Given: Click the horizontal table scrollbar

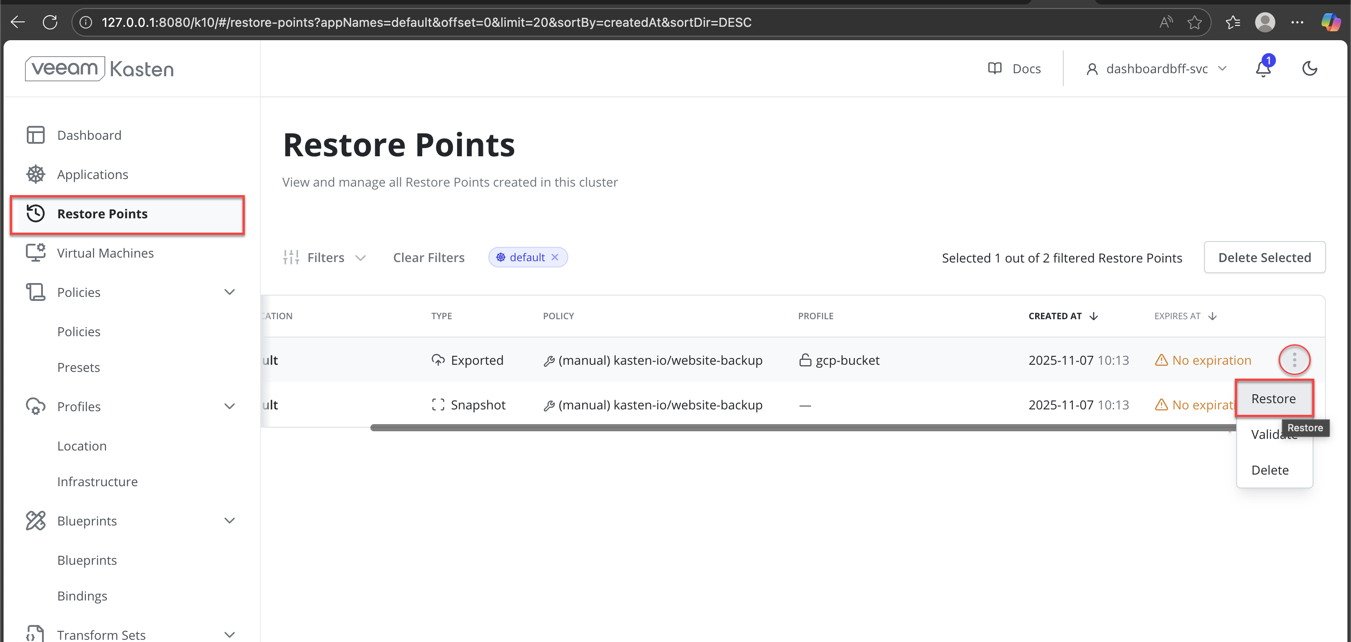Looking at the screenshot, I should [x=787, y=428].
